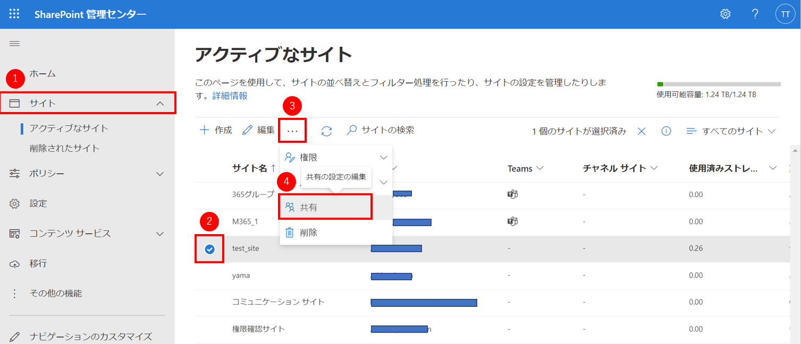Click the サイトの検索 search field

point(387,130)
